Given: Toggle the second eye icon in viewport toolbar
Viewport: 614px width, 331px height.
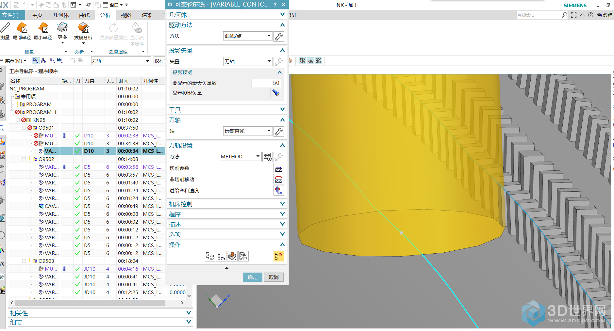Looking at the screenshot, I should [x=310, y=61].
